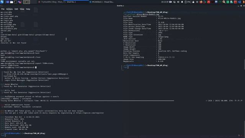The image size is (245, 138).
Task: Open the Edit menu of the terminal
Action: (x=16, y=9)
